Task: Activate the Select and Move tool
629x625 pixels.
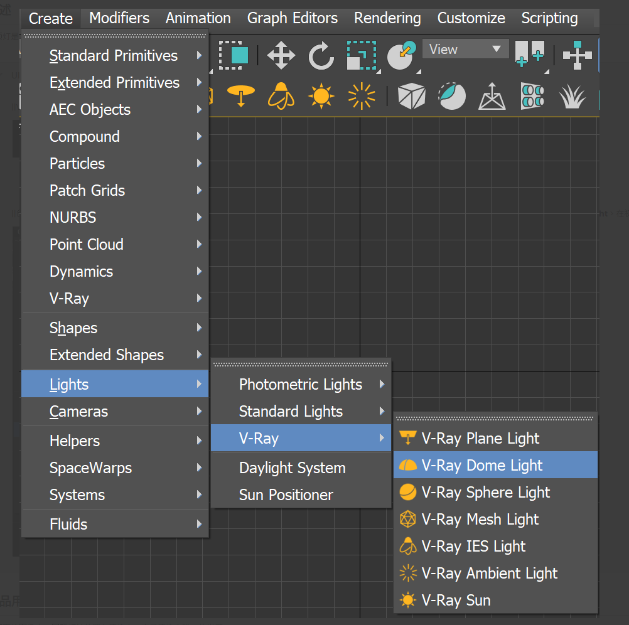Action: [x=281, y=55]
